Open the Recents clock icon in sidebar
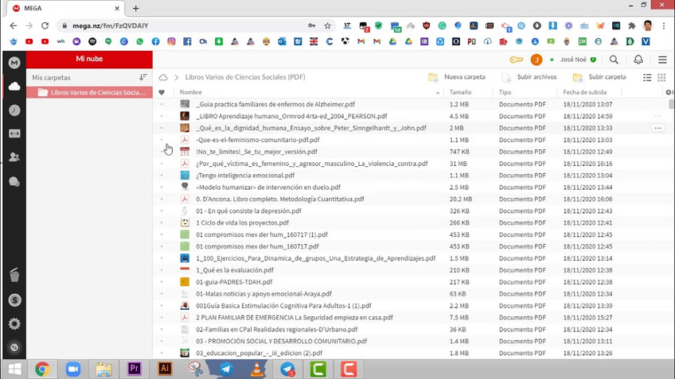Screen dimensions: 675x379 [x=14, y=110]
